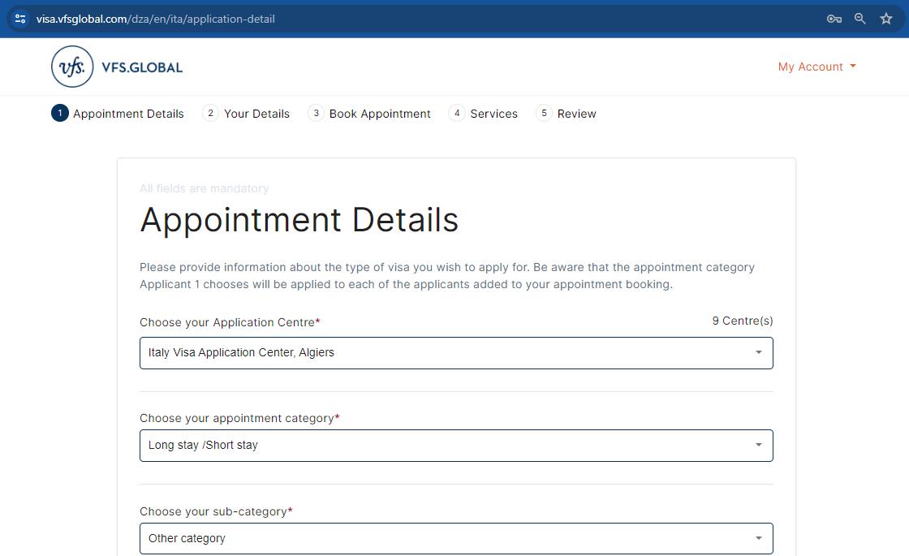Click the Long stay /Short stay selection box
This screenshot has height=556, width=909.
click(x=456, y=445)
